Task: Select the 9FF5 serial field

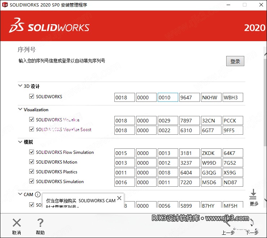Action: 233,130
